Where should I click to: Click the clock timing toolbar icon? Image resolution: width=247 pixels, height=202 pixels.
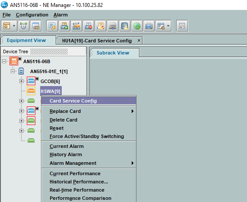pyautogui.click(x=24, y=26)
